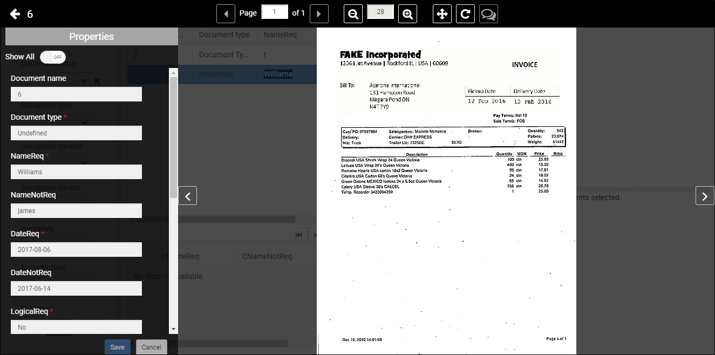Click the first-page pager button in grid
The height and width of the screenshot is (355, 715).
299,234
